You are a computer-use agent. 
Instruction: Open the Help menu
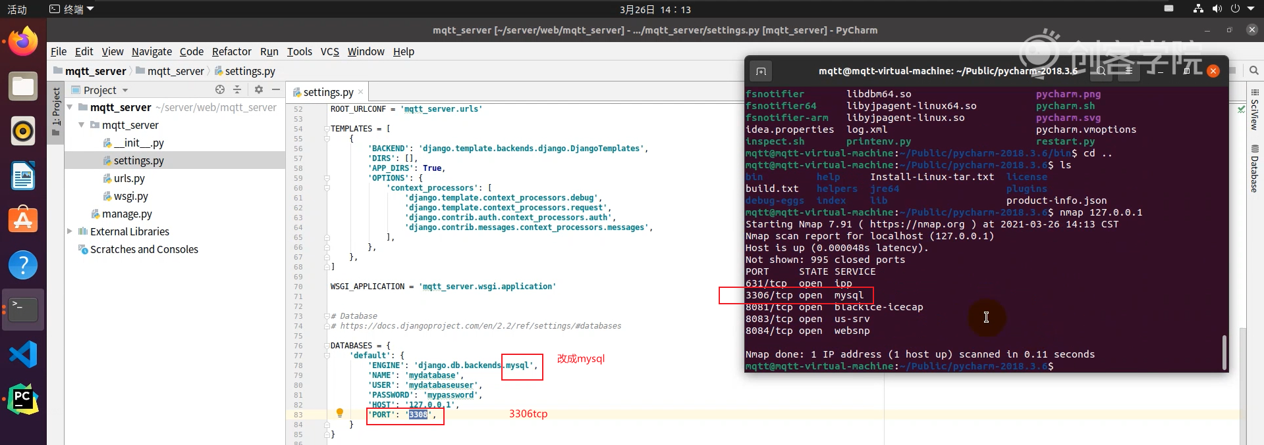tap(403, 51)
